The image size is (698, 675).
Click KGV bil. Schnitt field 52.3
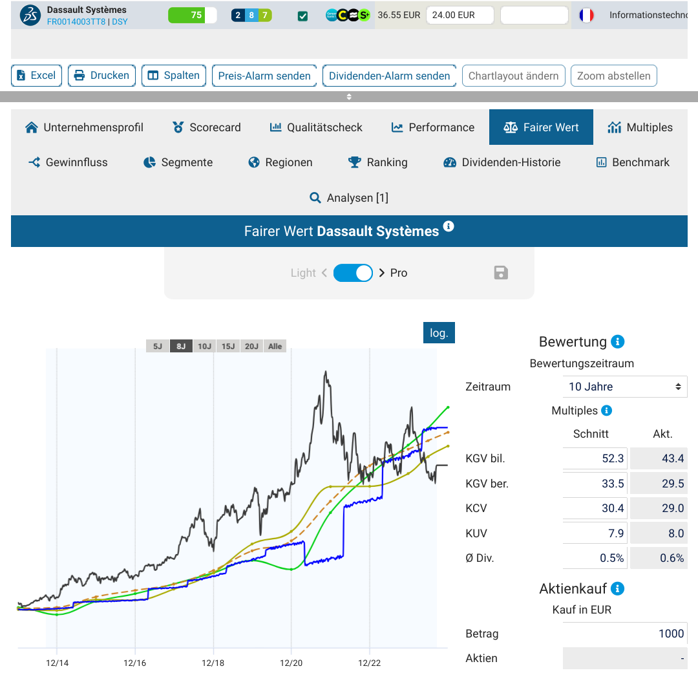pos(595,458)
